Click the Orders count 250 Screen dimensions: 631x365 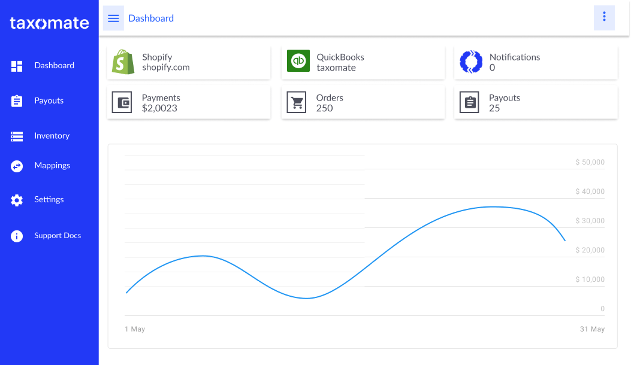pyautogui.click(x=324, y=108)
